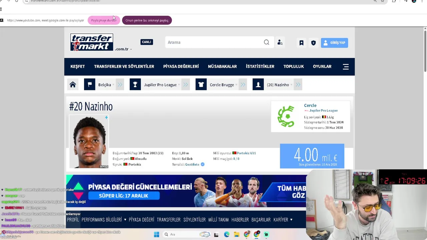Click Onun yerine bu sekmeyi paylaş button
Viewport: 427px width, 240px height.
click(x=147, y=20)
